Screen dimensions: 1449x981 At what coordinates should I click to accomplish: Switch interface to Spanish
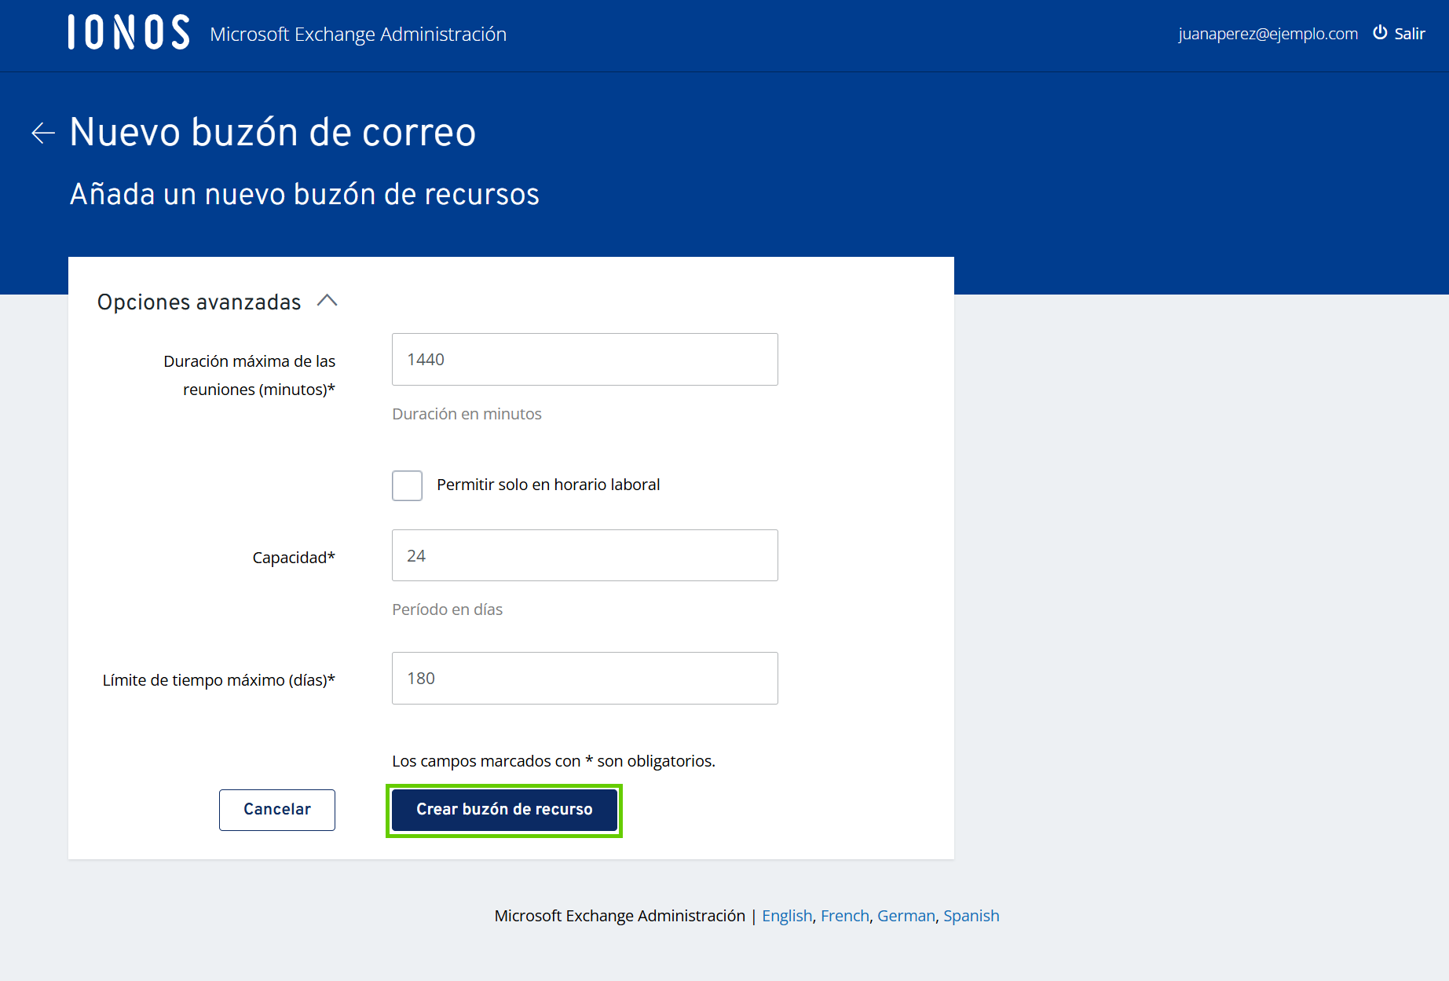click(x=971, y=915)
